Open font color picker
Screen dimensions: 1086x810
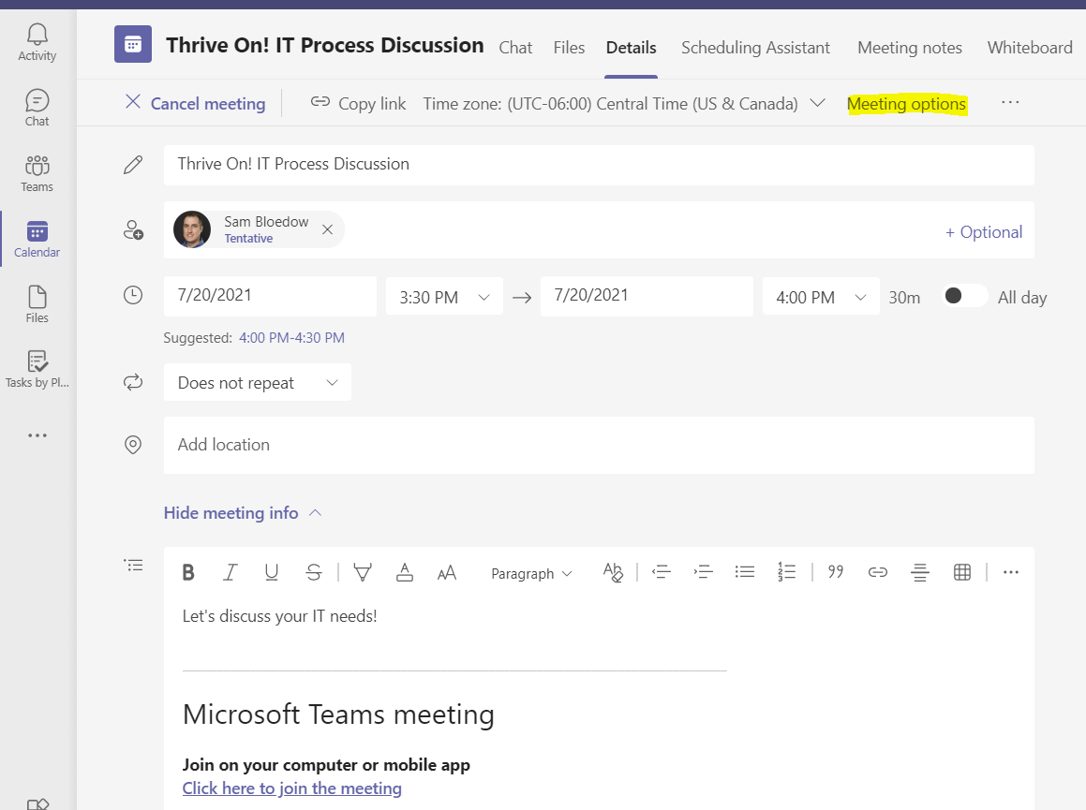tap(405, 572)
